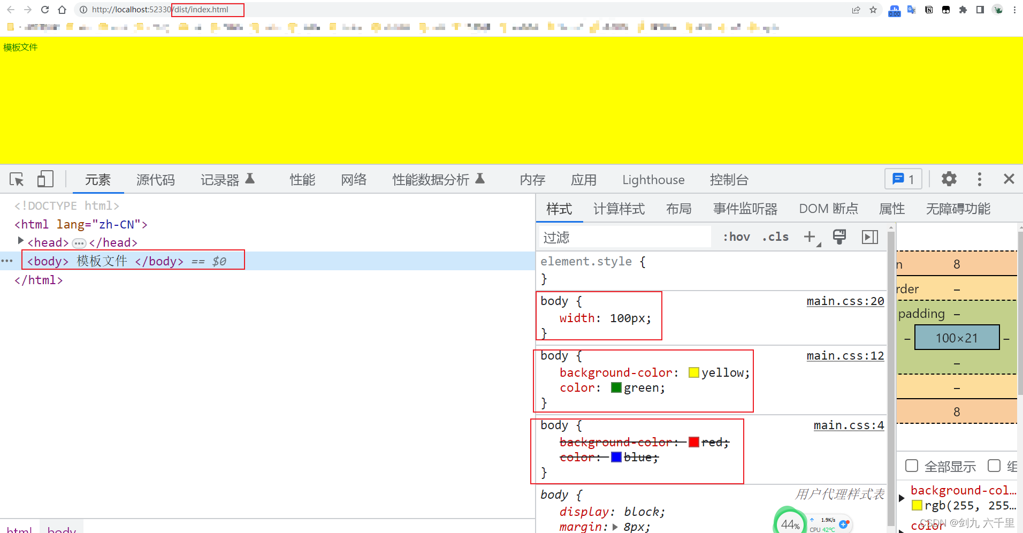Activate the inspect element picker tool
1023x533 pixels.
pos(17,179)
